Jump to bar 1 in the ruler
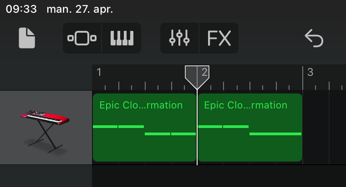This screenshot has height=187, width=346. click(x=99, y=72)
